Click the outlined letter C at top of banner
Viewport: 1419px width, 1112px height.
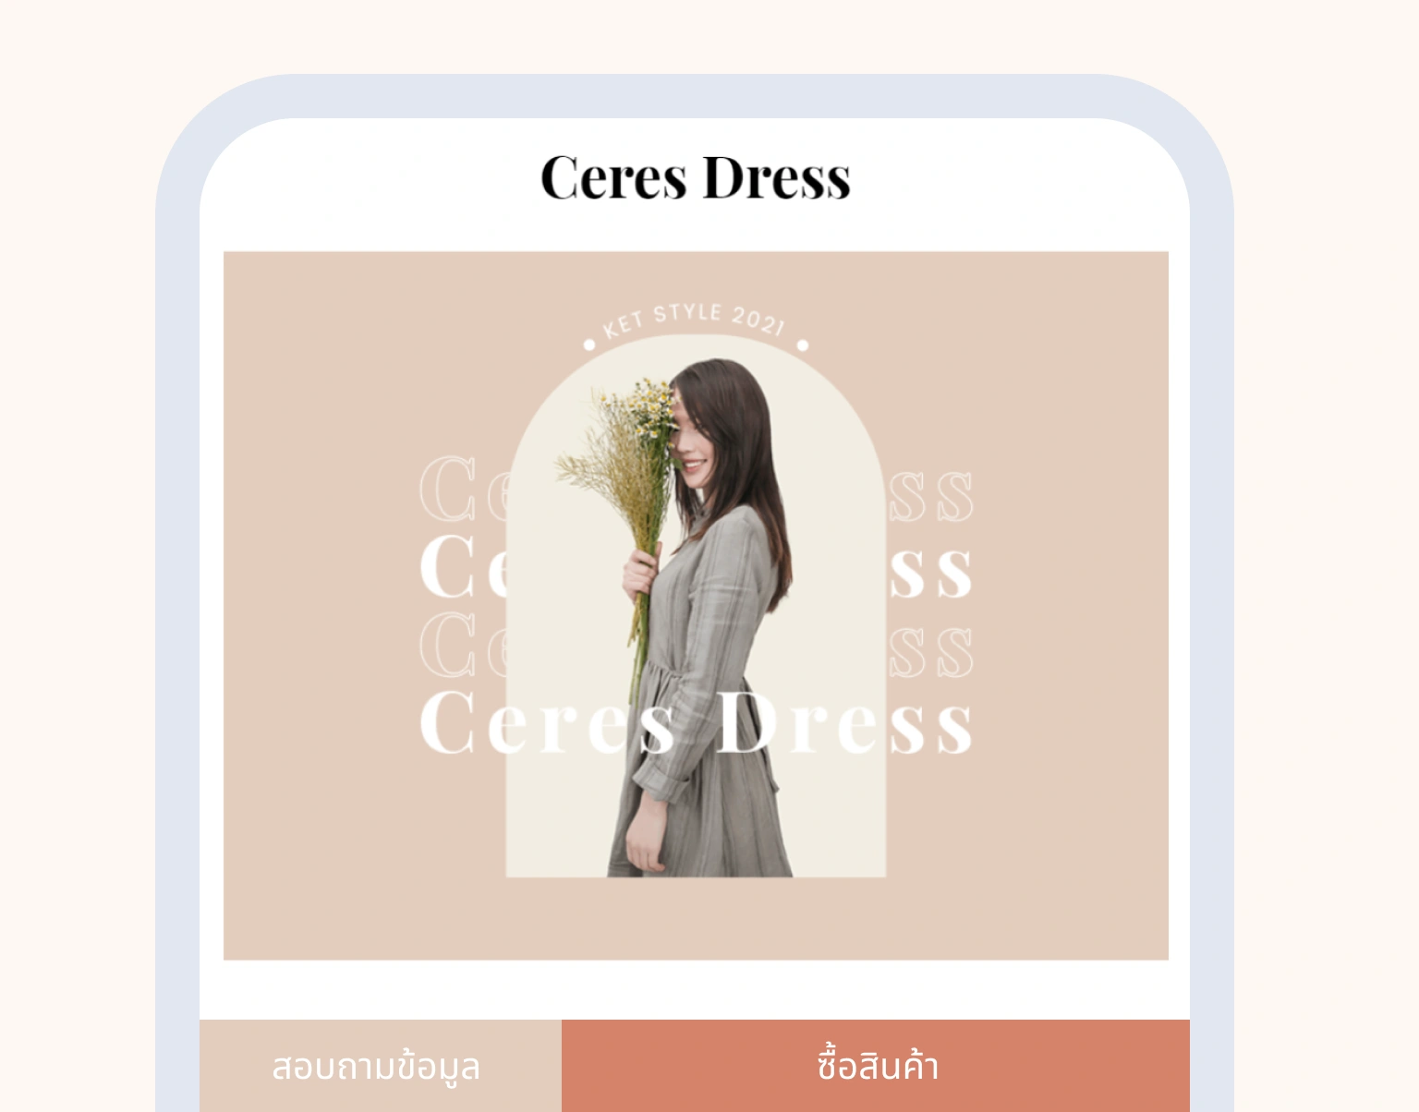pyautogui.click(x=447, y=488)
